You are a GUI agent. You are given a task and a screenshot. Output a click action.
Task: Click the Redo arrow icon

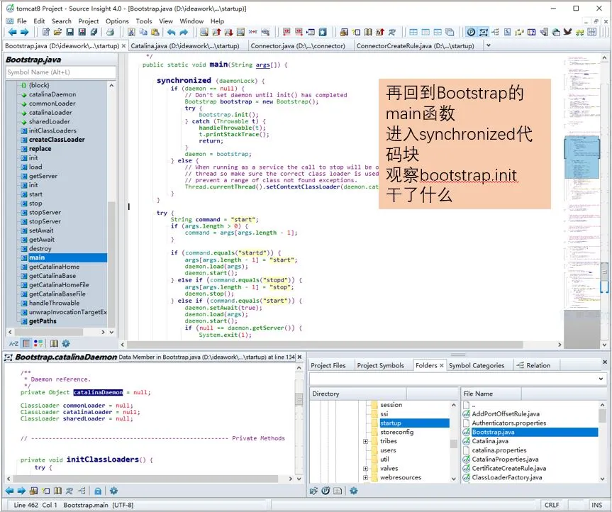coord(184,32)
